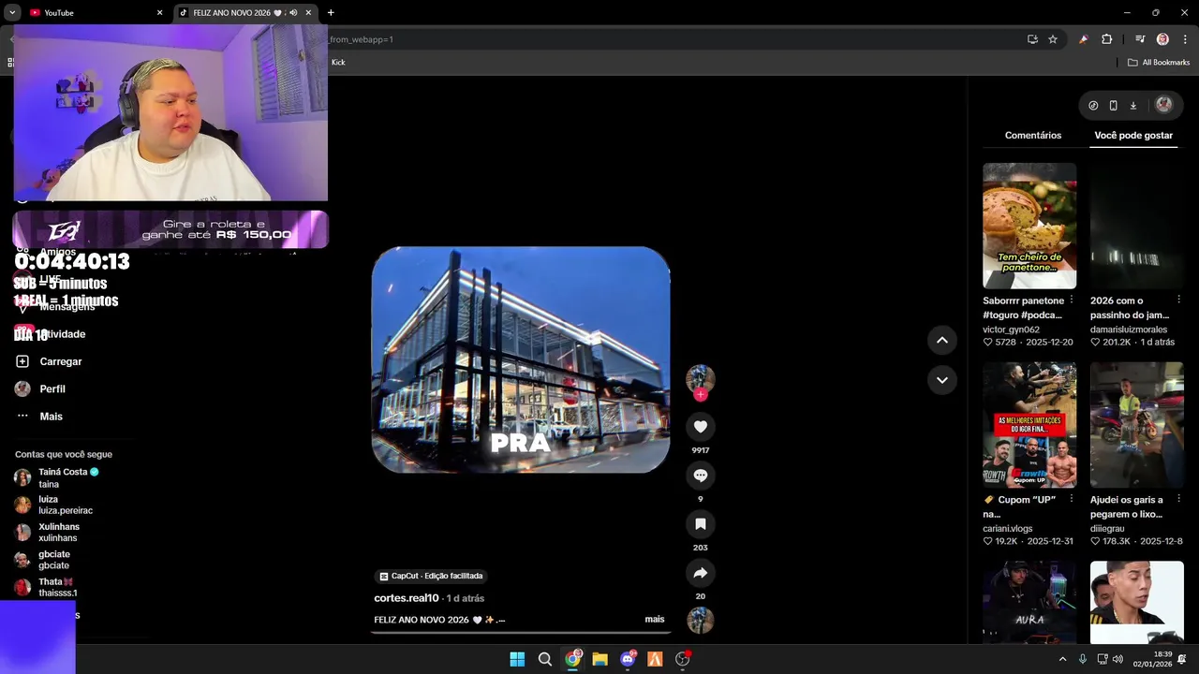Bookmark the video via the save icon
Screen dimensions: 1199x674
point(700,524)
